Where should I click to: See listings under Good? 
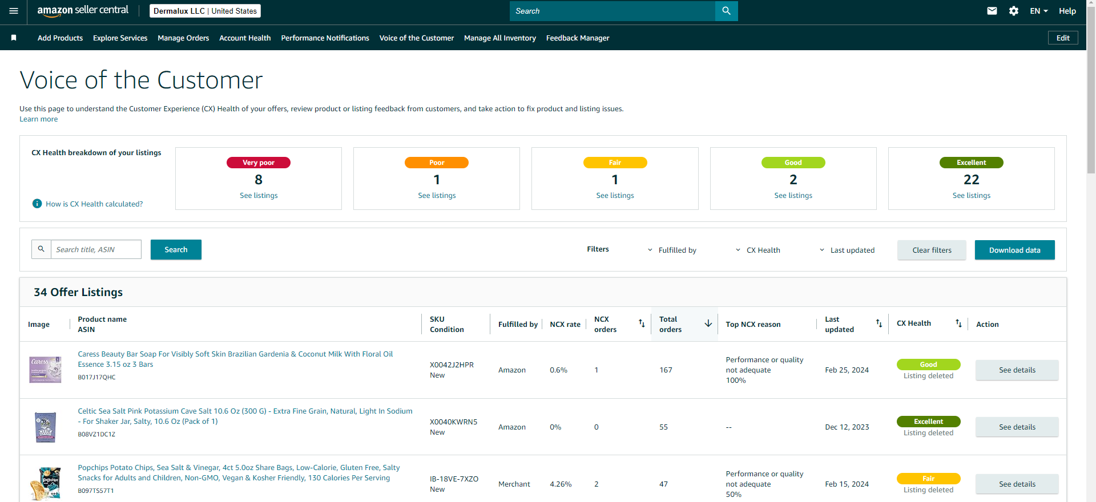click(x=793, y=195)
